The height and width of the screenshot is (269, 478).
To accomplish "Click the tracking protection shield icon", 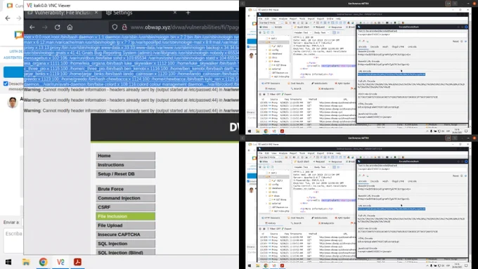I will point(115,27).
